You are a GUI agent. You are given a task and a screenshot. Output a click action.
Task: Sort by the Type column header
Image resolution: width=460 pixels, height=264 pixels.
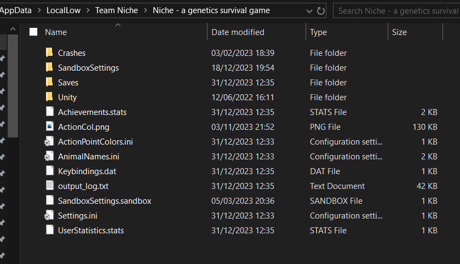pos(318,32)
